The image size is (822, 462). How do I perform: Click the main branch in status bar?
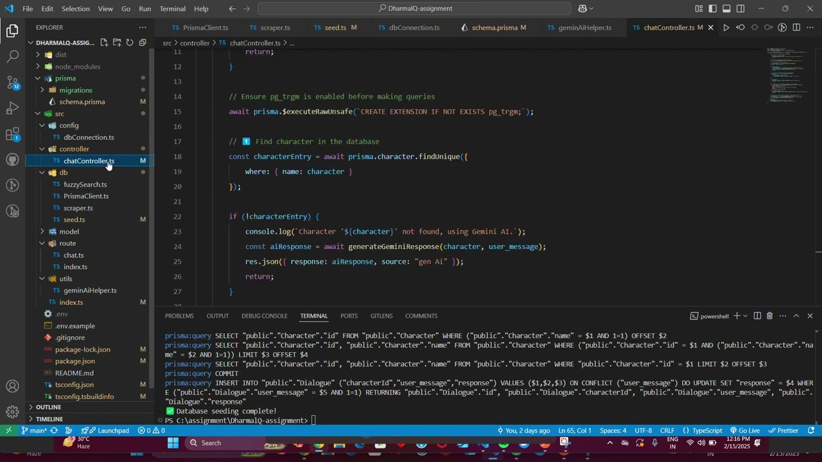click(x=34, y=431)
